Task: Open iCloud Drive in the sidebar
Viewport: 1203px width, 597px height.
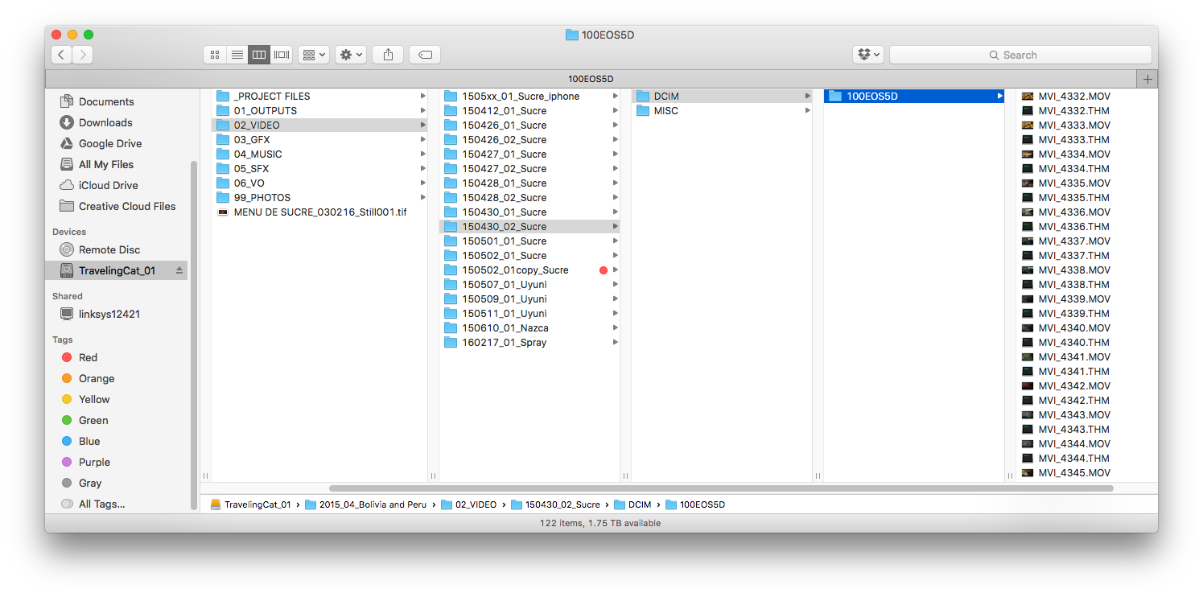Action: [109, 185]
